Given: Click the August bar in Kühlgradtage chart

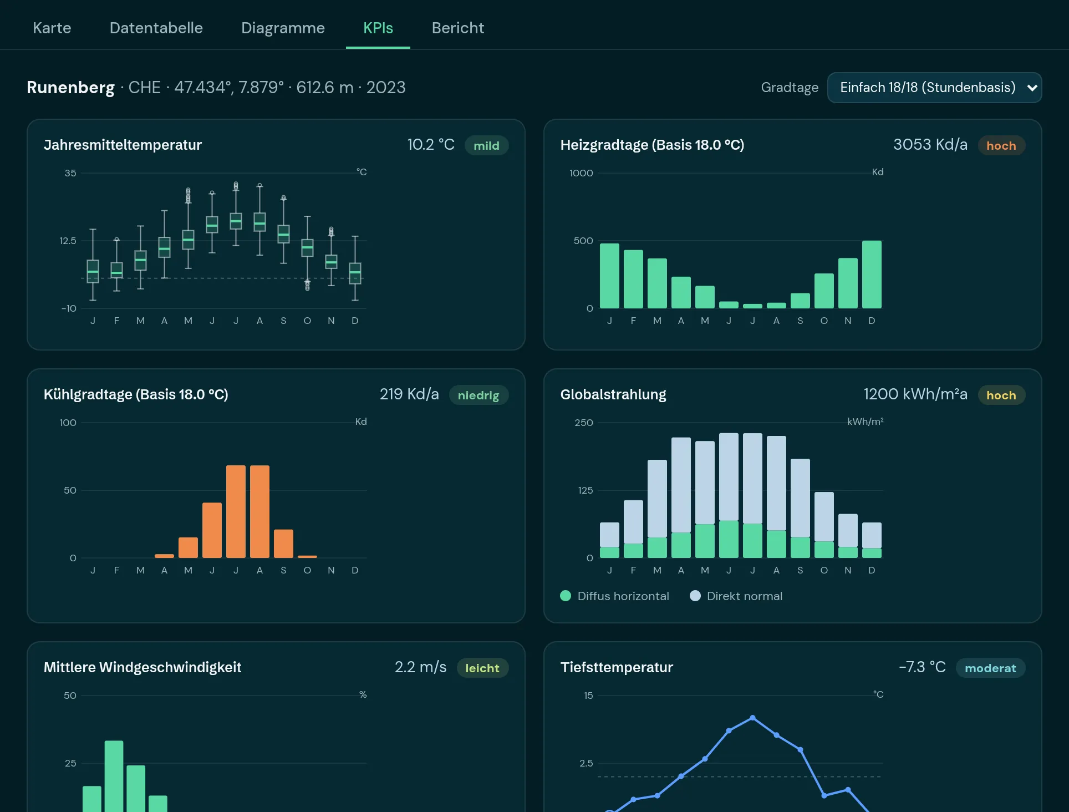Looking at the screenshot, I should 259,511.
